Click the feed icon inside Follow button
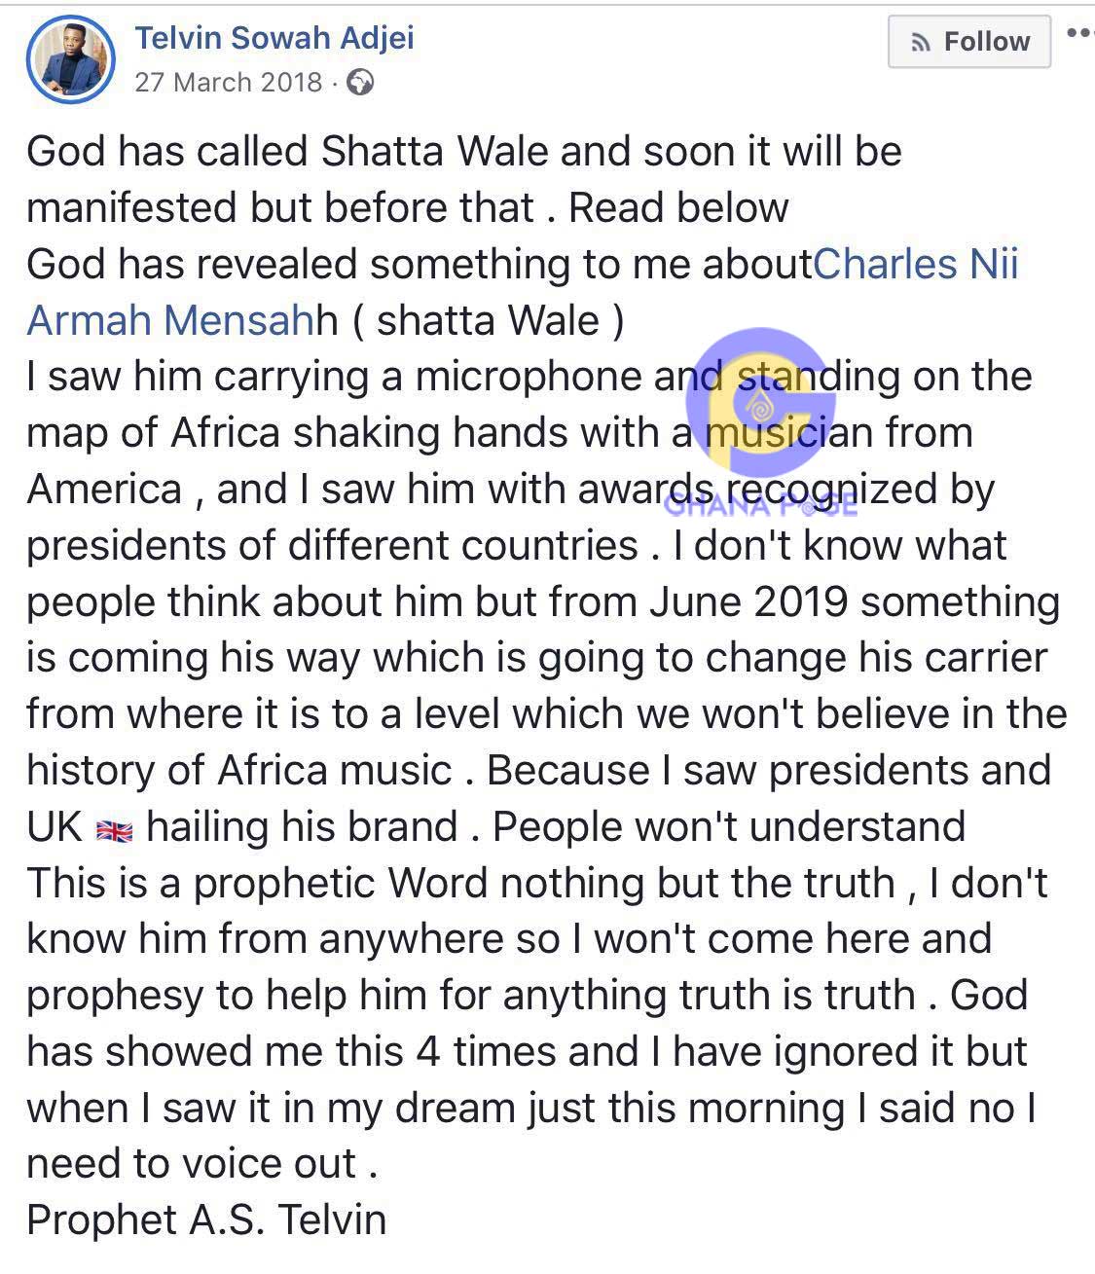1095x1274 pixels. (x=920, y=42)
